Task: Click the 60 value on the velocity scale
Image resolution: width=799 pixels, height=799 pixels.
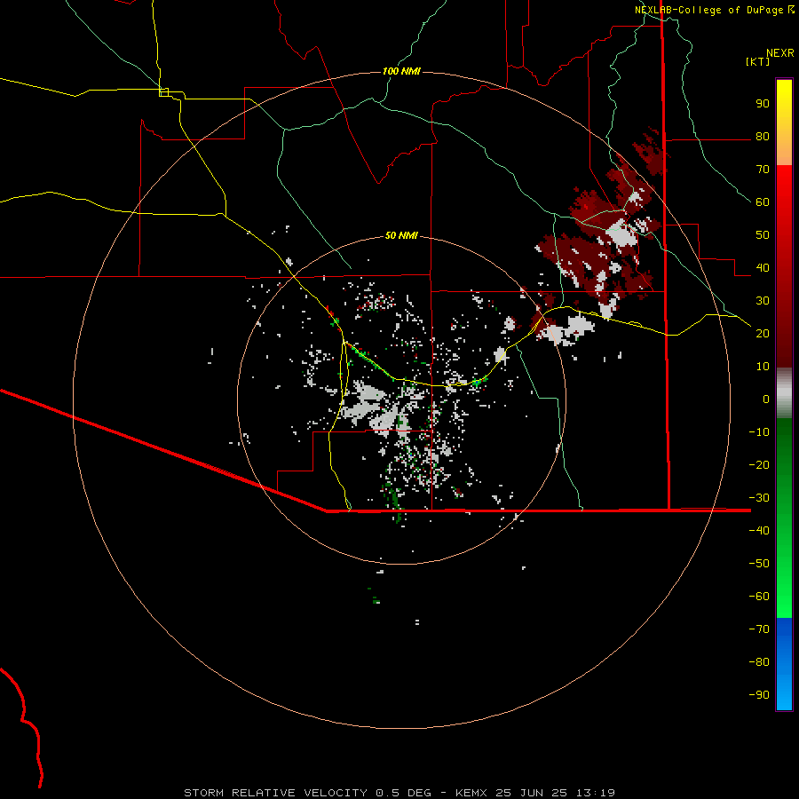Action: point(763,202)
